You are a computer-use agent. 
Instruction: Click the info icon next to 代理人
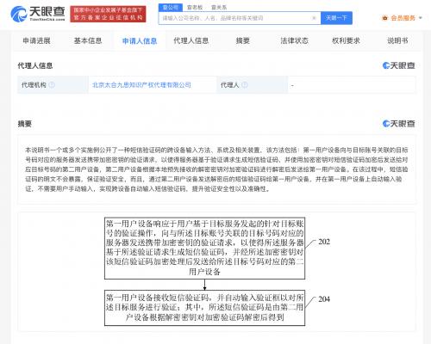coord(245,85)
